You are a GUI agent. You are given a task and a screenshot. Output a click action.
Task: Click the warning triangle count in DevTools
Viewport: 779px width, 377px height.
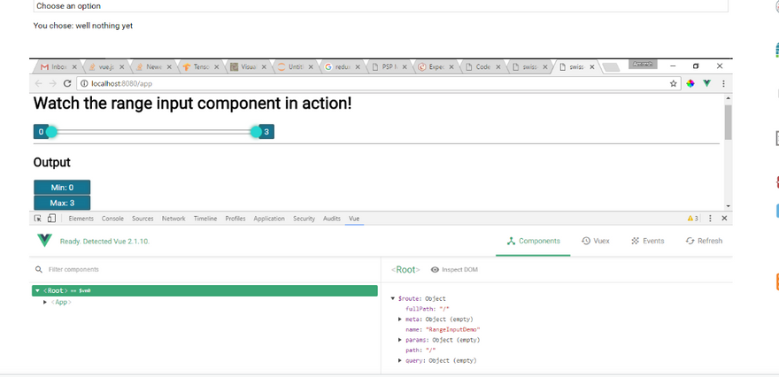tap(692, 219)
